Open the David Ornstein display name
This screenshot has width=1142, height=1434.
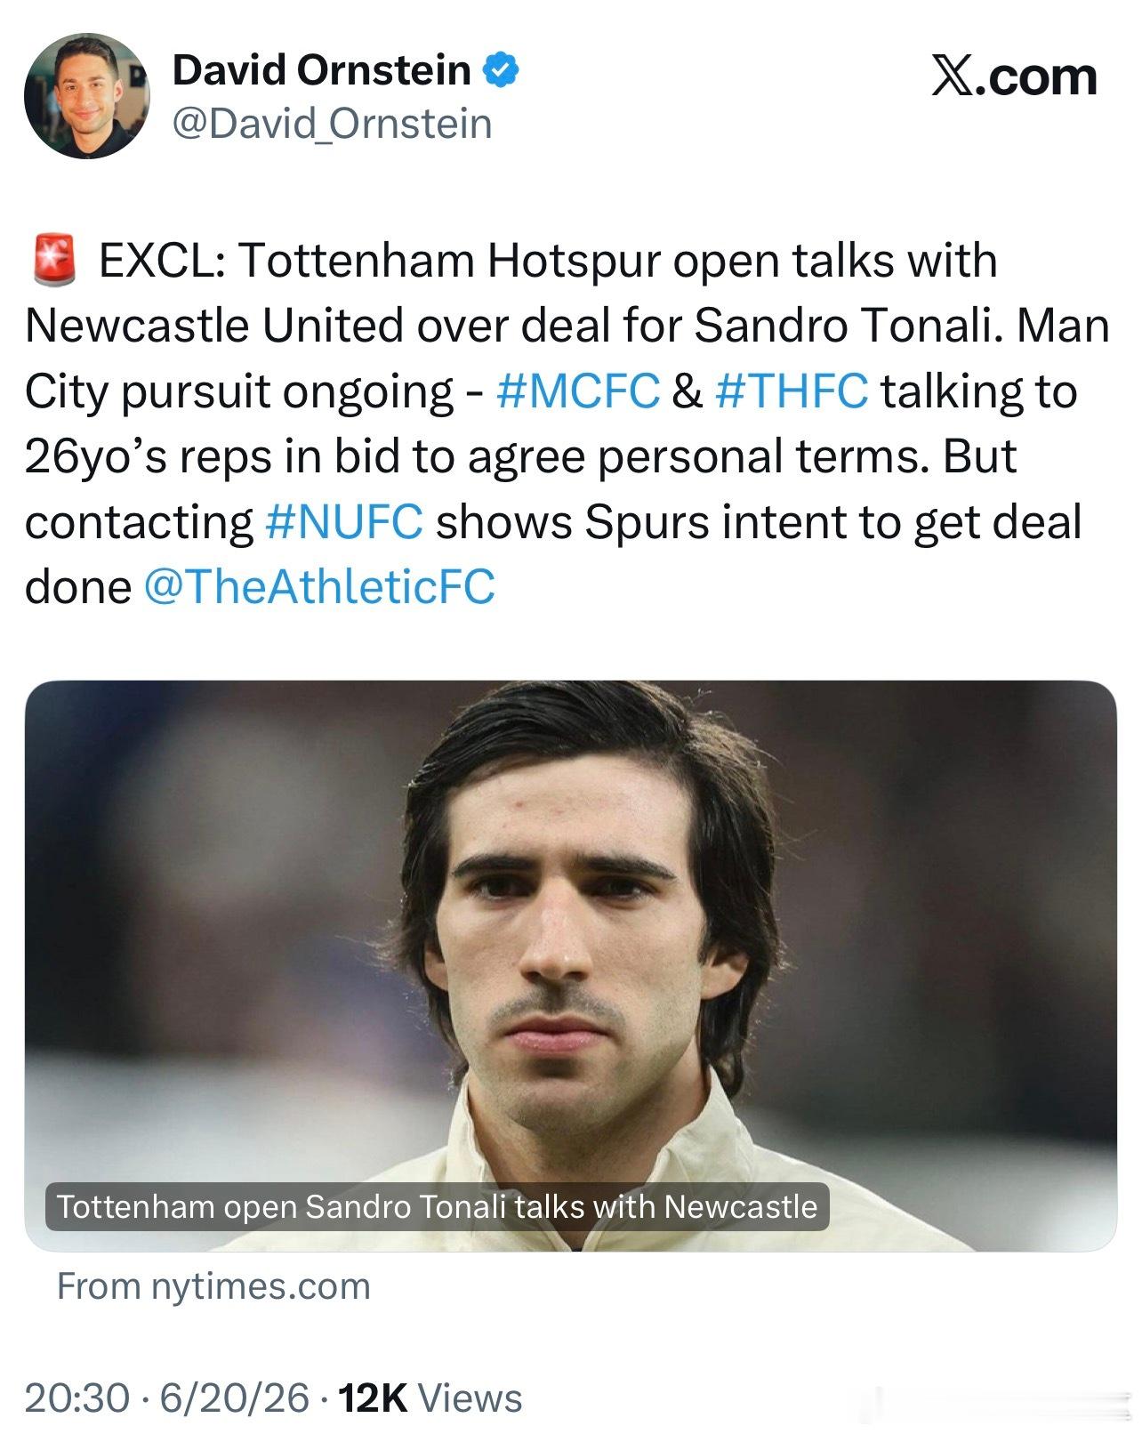click(x=322, y=71)
